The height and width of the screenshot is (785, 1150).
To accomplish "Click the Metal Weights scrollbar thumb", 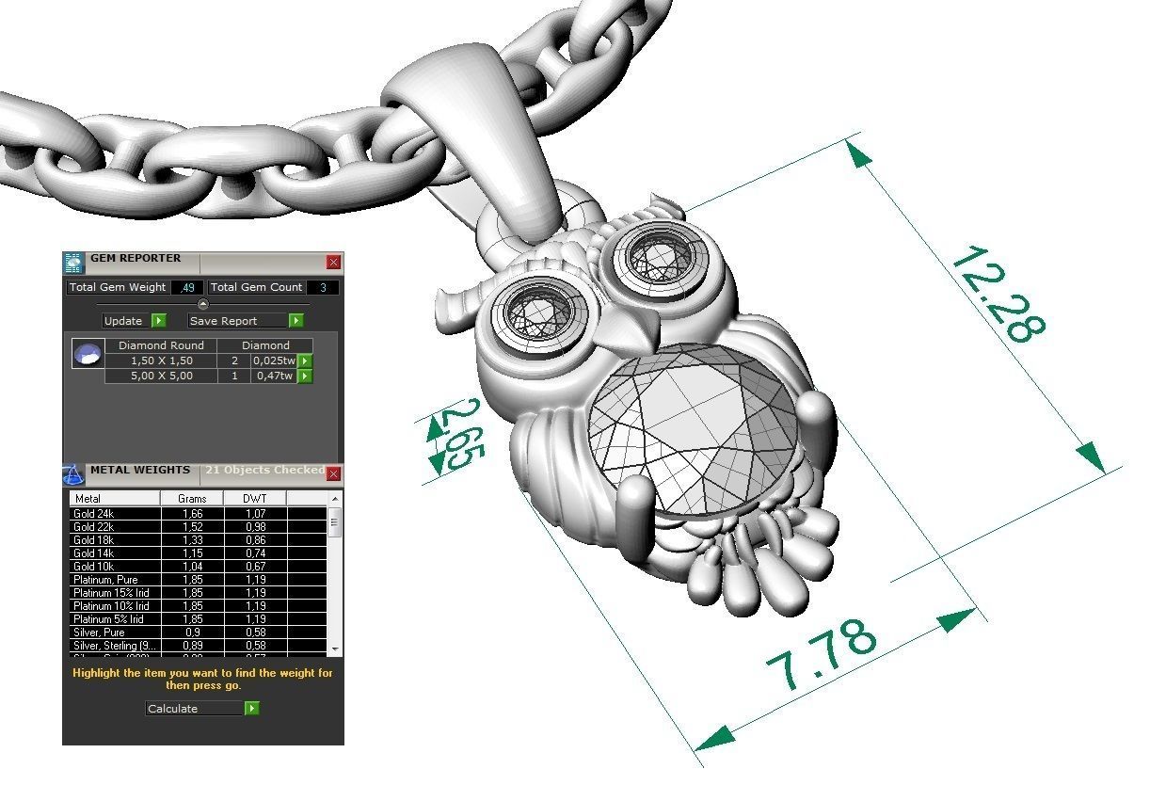I will (335, 521).
